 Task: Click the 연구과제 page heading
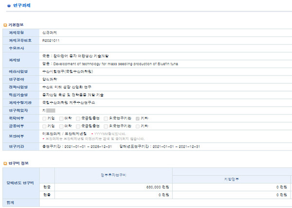(x=21, y=5)
